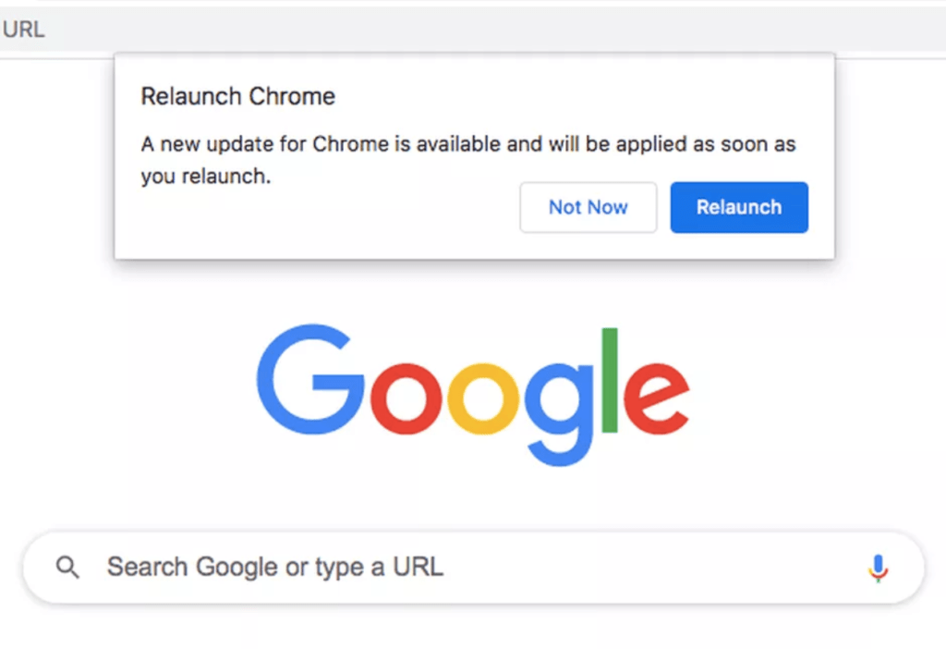This screenshot has height=649, width=946.
Task: Start voice search with microphone icon
Action: (879, 568)
